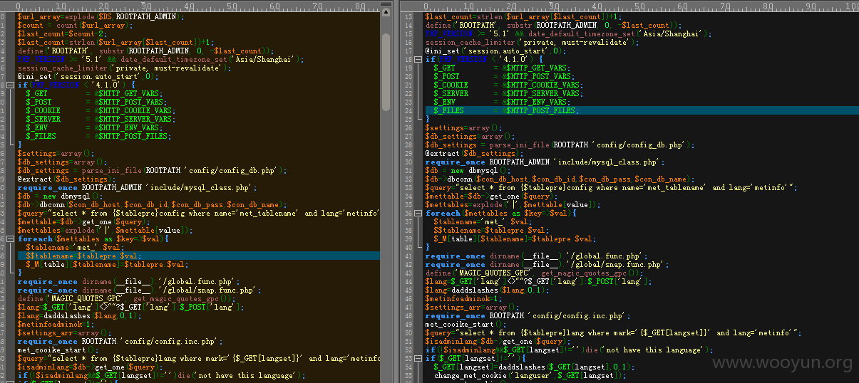Click the @extract($db_settings) line in left pane

(x=66, y=179)
